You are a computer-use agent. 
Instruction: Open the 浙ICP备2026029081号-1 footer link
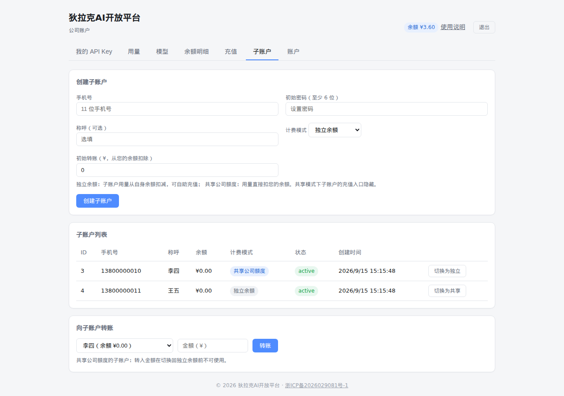[316, 385]
